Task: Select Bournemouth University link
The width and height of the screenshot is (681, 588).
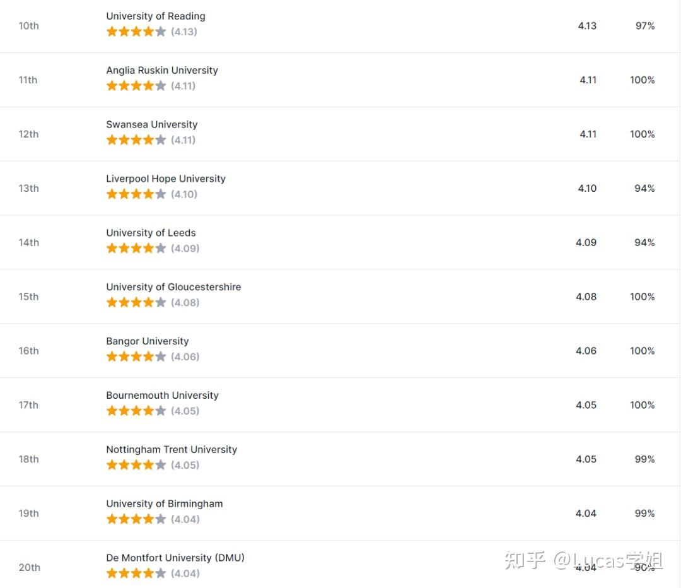Action: coord(162,396)
